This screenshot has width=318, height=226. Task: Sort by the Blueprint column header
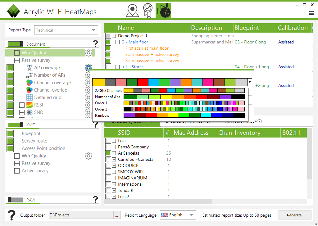click(x=255, y=28)
